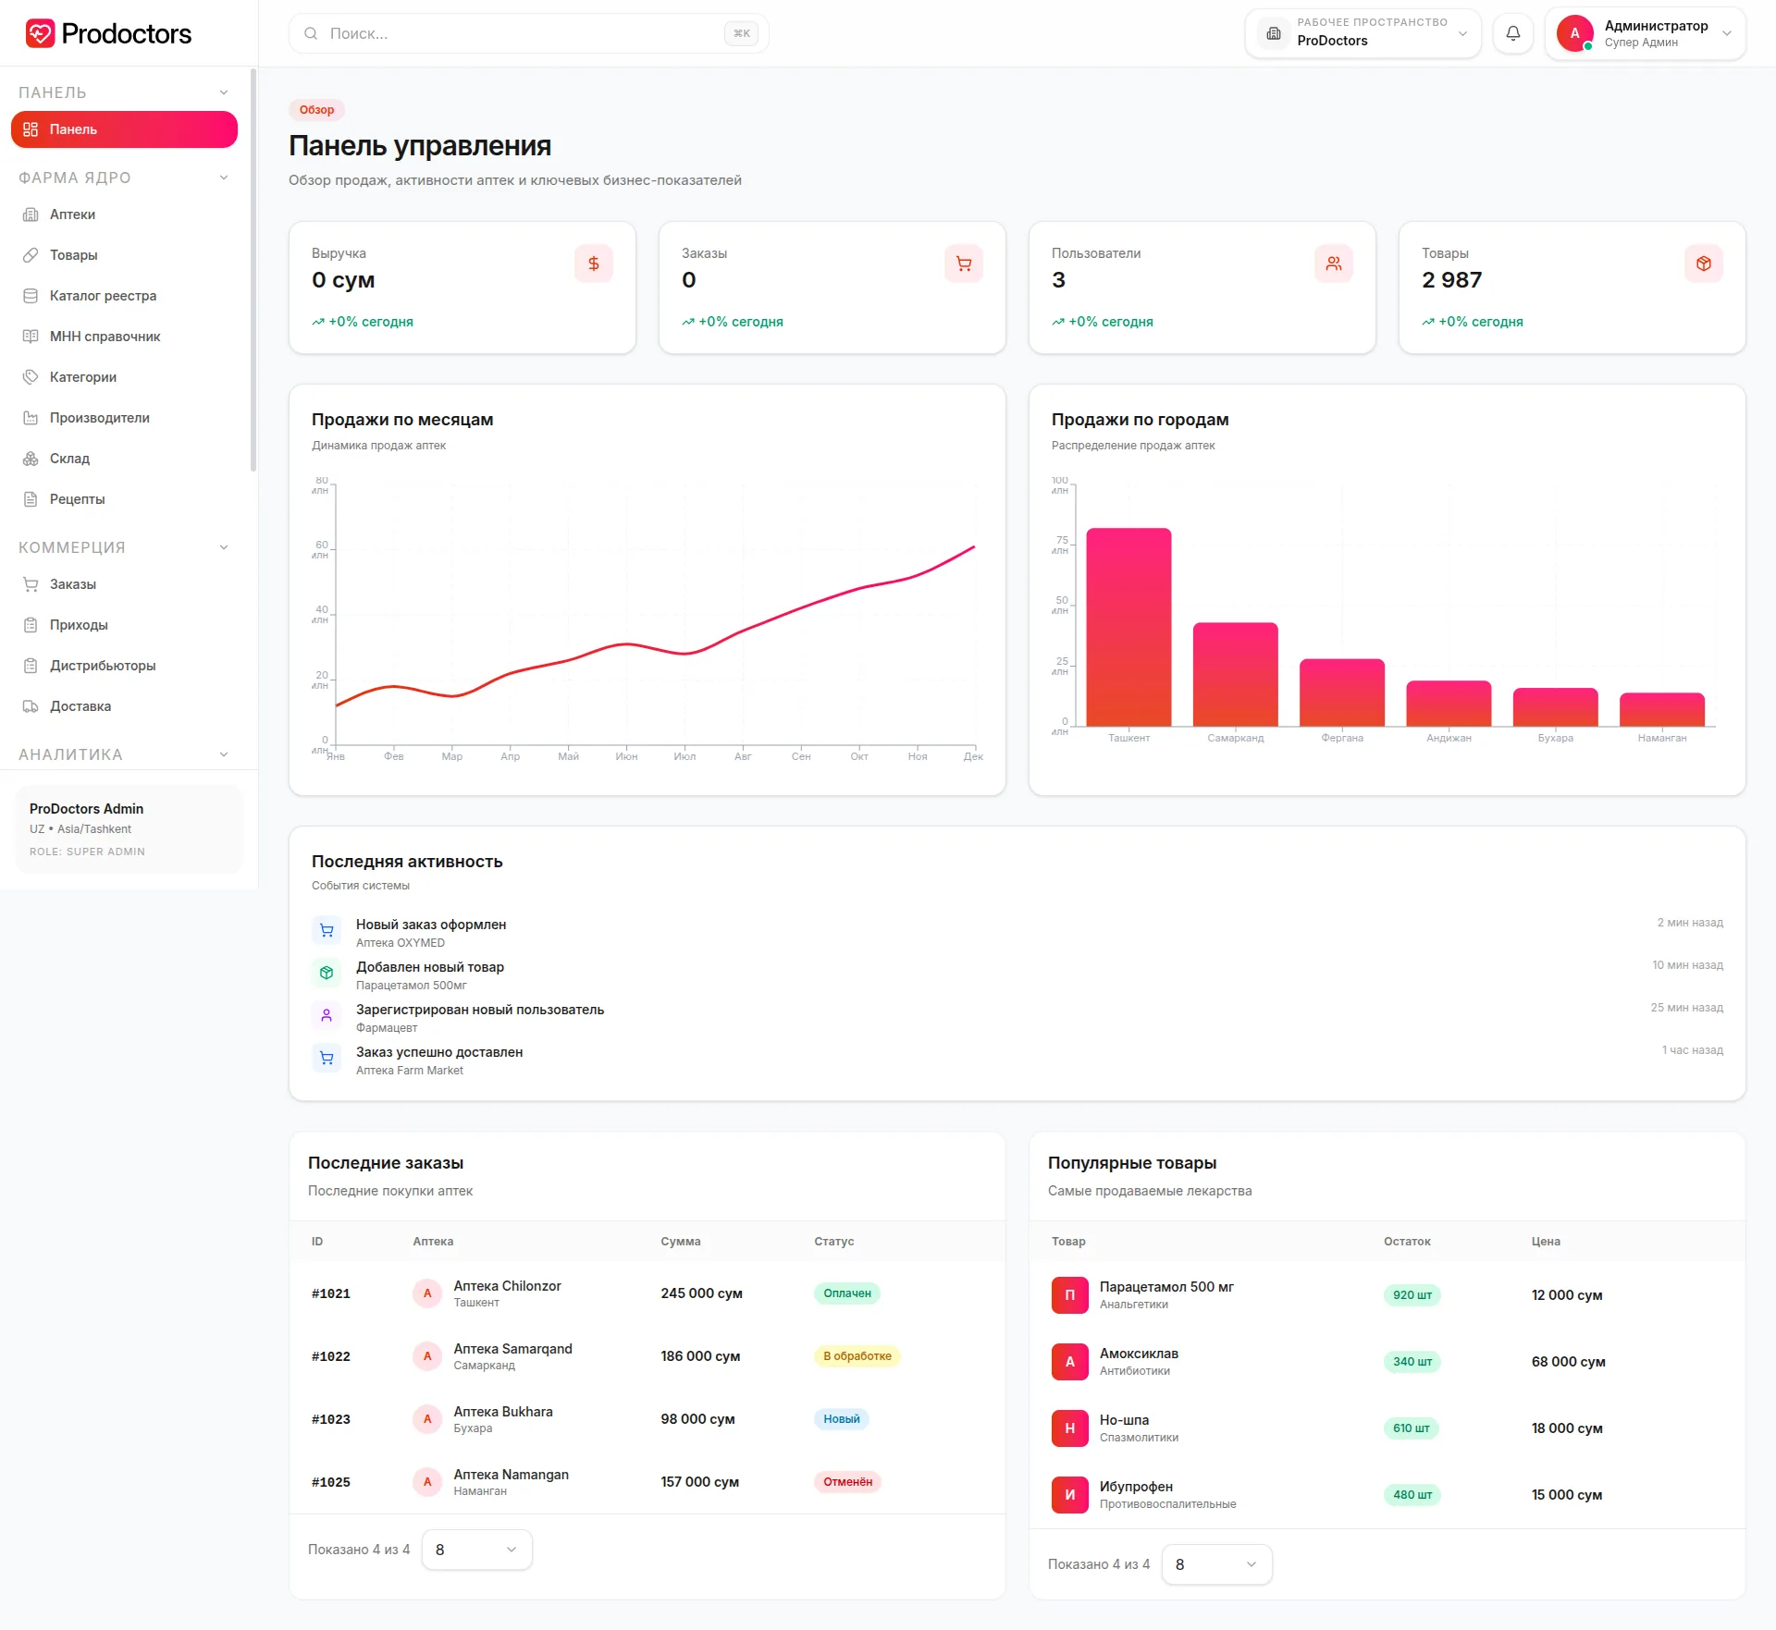
Task: Click the Н icon for Но-шпа
Action: tap(1070, 1428)
